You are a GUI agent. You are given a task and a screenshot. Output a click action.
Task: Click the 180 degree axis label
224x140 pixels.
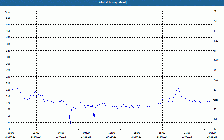tap(8, 90)
